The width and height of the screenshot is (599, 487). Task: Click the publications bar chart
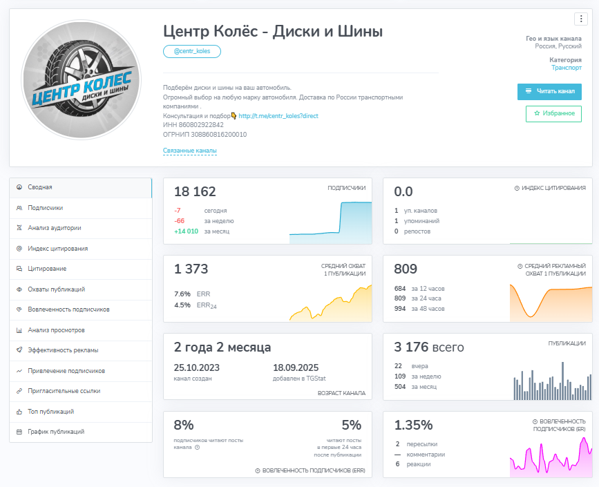(553, 381)
